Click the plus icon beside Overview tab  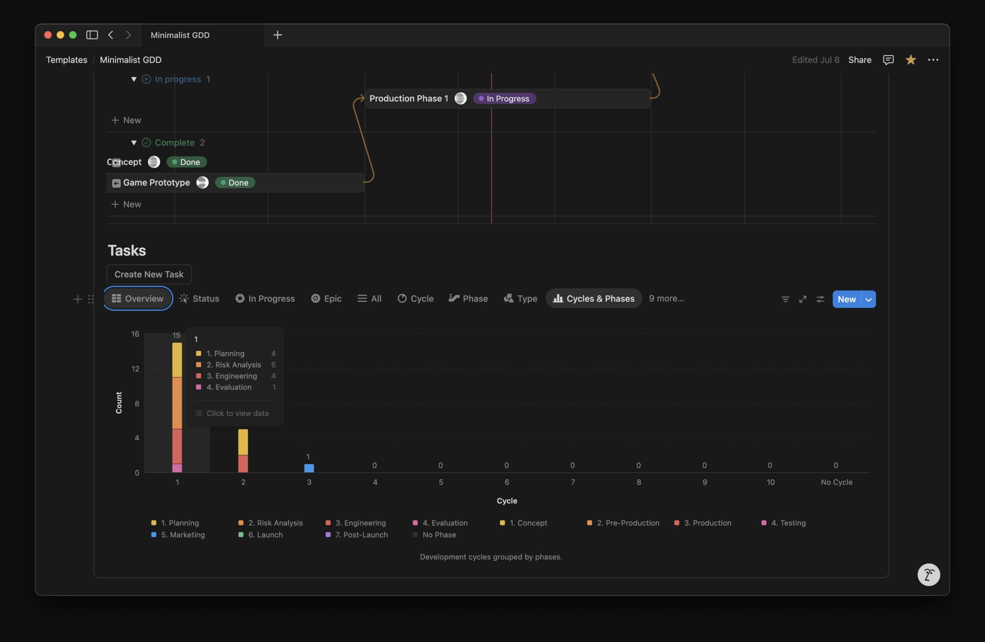[77, 299]
